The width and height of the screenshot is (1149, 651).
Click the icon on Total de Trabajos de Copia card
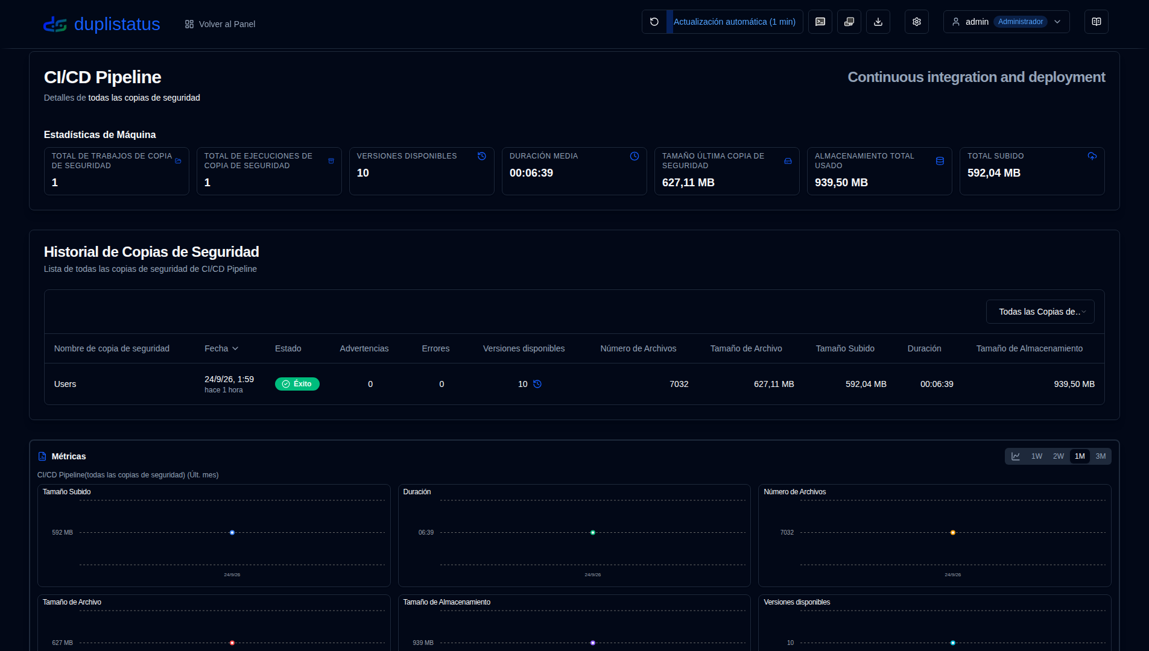pos(178,161)
